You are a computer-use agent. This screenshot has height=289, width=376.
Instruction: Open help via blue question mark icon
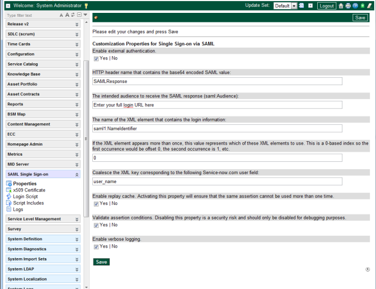(x=355, y=6)
